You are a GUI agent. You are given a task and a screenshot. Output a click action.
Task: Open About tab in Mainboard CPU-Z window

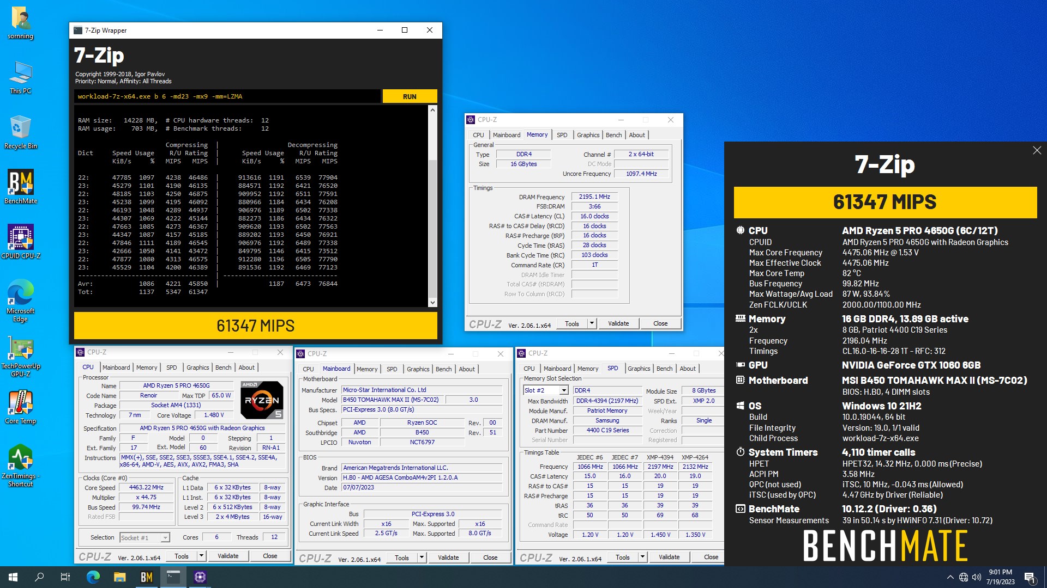coord(466,369)
